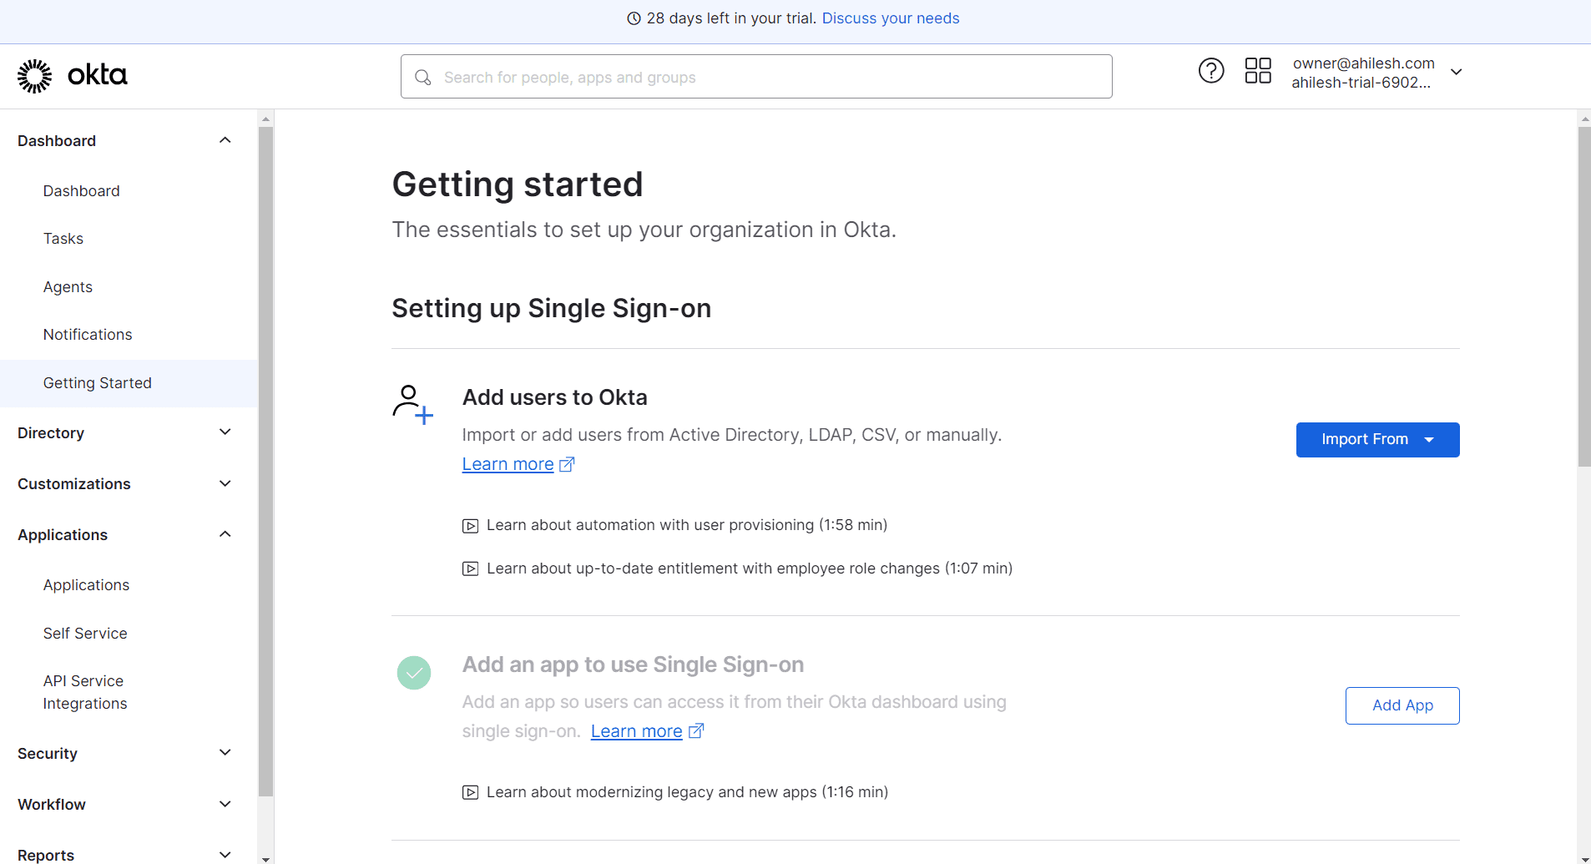Image resolution: width=1591 pixels, height=864 pixels.
Task: Collapse the Applications sidebar section
Action: coord(225,534)
